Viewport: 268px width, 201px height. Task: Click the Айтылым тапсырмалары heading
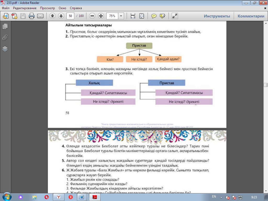point(88,25)
